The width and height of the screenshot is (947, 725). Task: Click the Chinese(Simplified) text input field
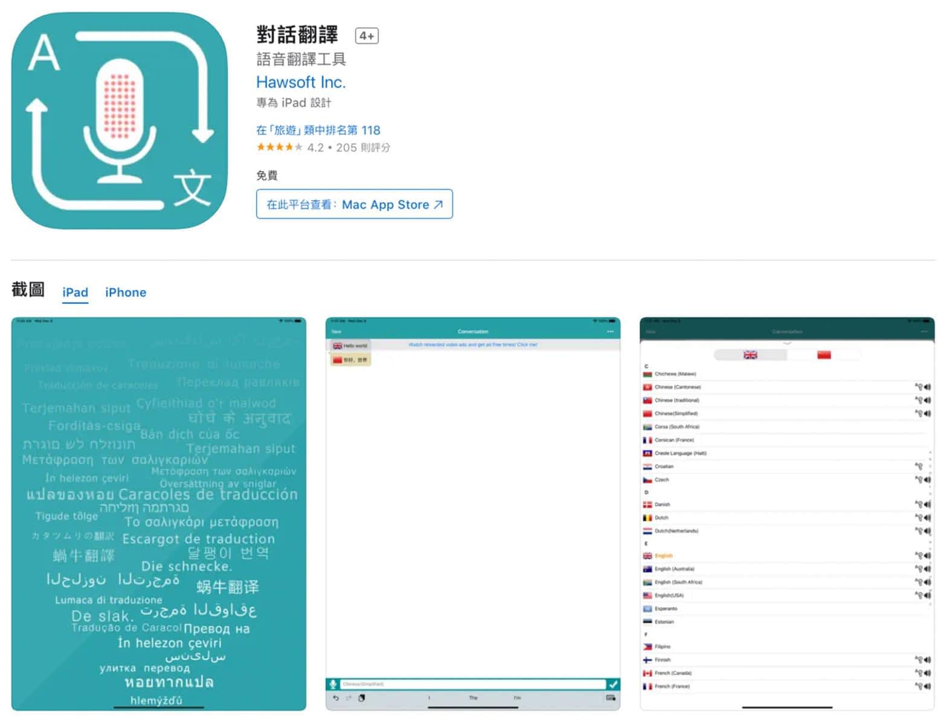tap(472, 684)
